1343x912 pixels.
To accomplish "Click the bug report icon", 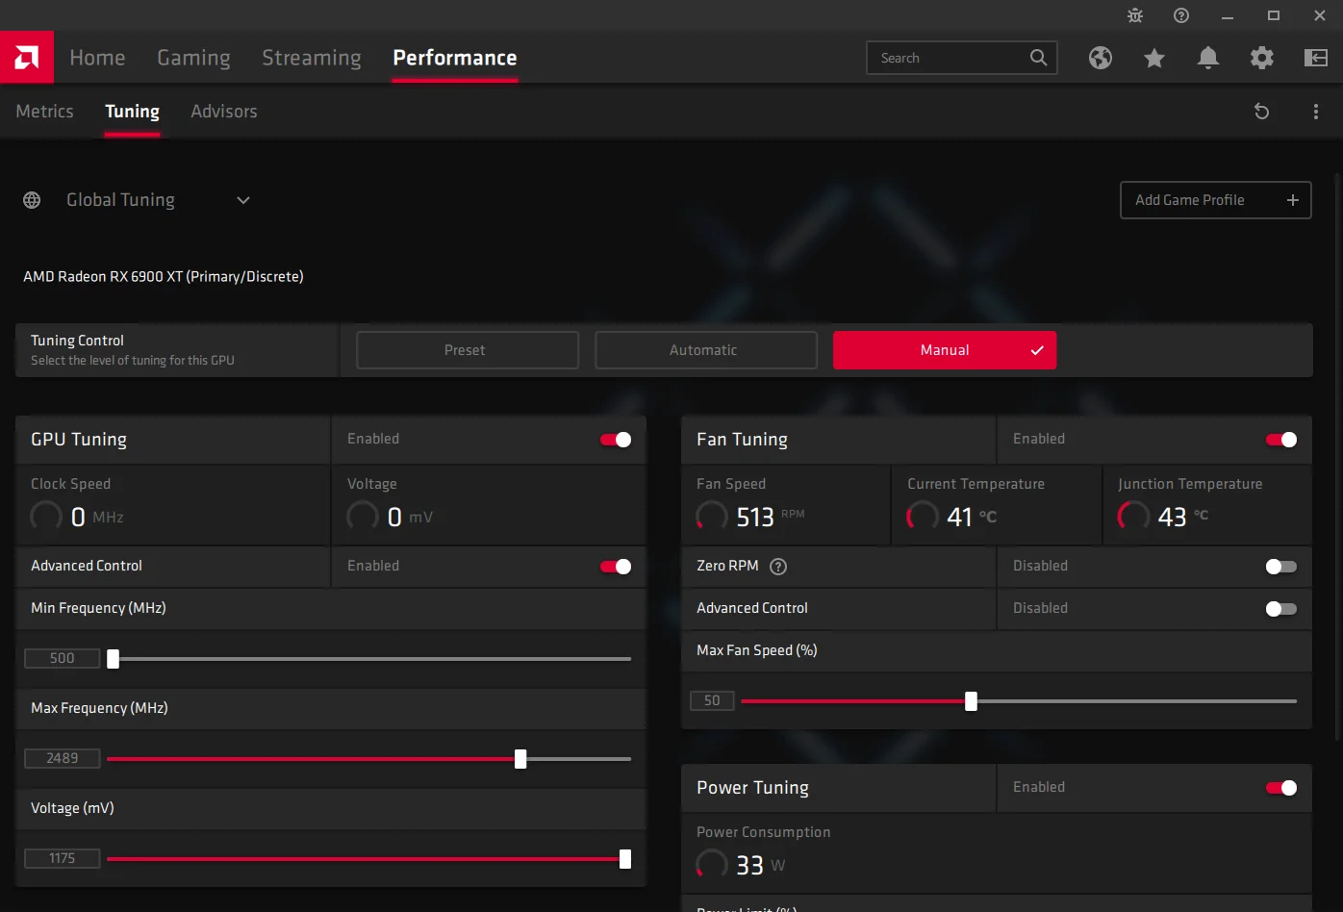I will [x=1135, y=15].
